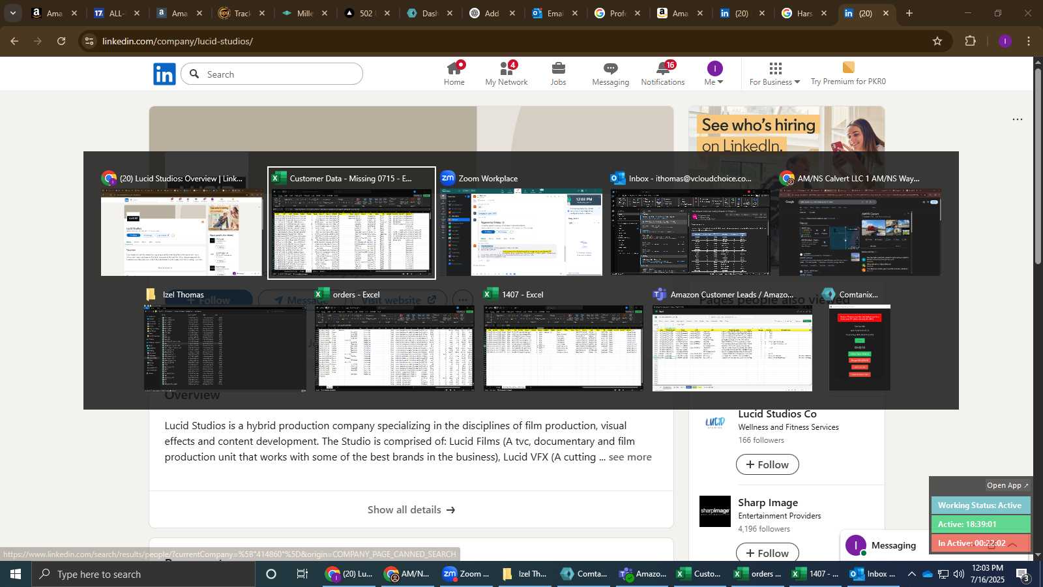1043x587 pixels.
Task: Switch to Dash browser tab
Action: pyautogui.click(x=429, y=13)
